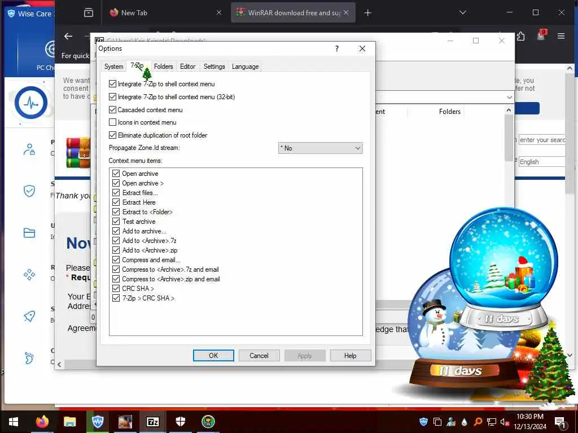Click browser page horizontal scrollbar left arrow
The height and width of the screenshot is (433, 578).
click(x=59, y=365)
